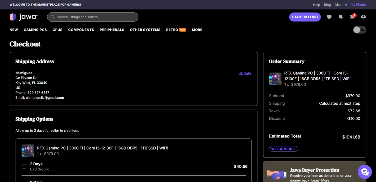Screen dimensions: 376x182
Task: Click the Taxes $72.68 amount
Action: point(354,111)
